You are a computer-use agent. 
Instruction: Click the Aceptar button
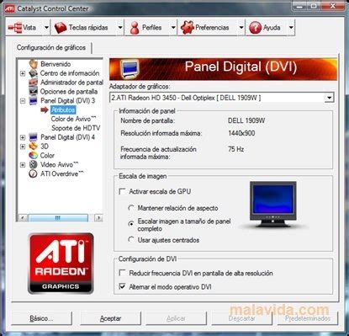pyautogui.click(x=110, y=318)
